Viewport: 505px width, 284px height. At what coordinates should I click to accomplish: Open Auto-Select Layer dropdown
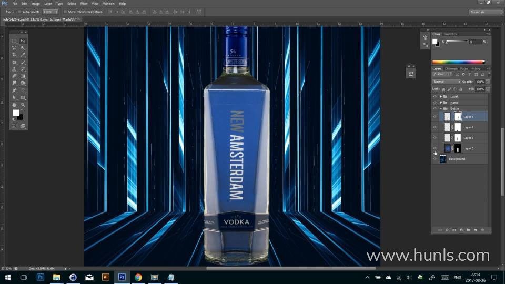(x=50, y=12)
